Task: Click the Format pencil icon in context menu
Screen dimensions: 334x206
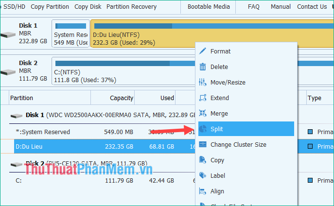Action: pyautogui.click(x=203, y=51)
